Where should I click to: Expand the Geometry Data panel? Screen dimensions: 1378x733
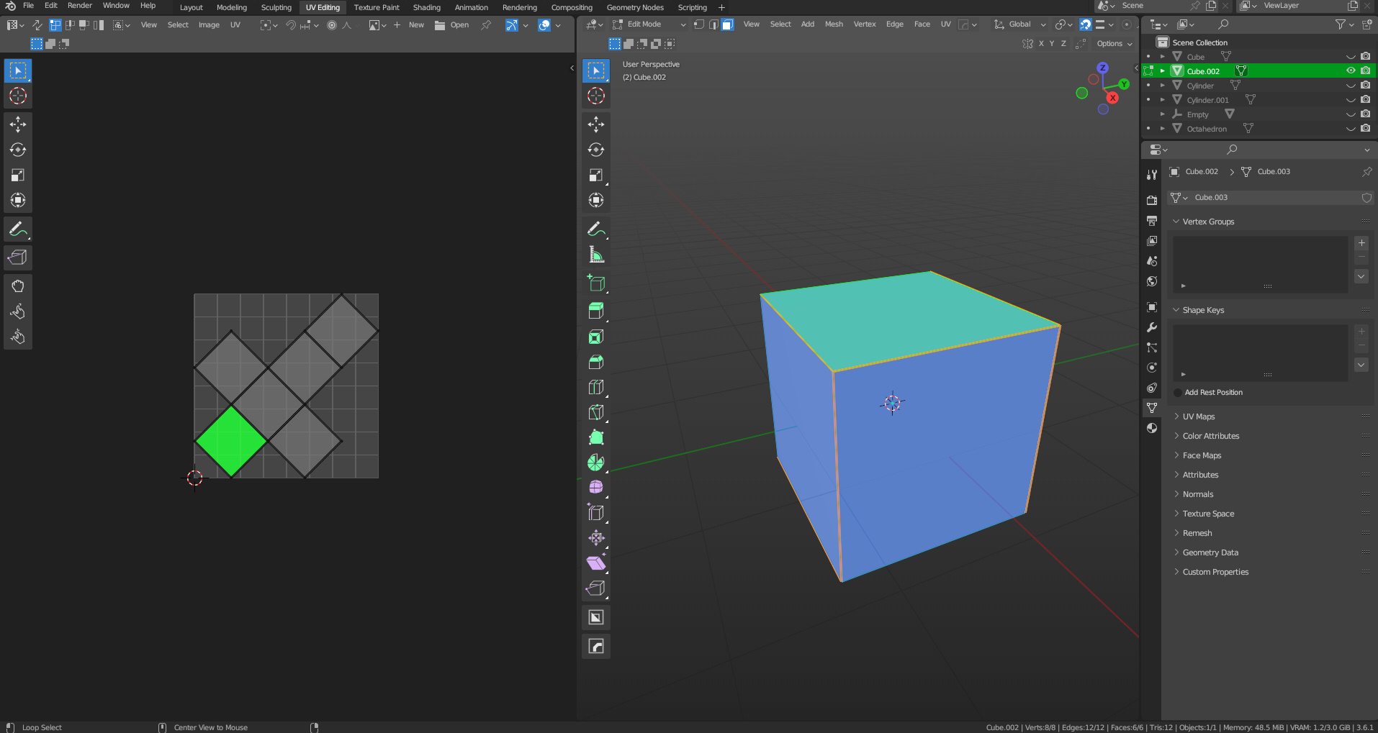(1210, 552)
